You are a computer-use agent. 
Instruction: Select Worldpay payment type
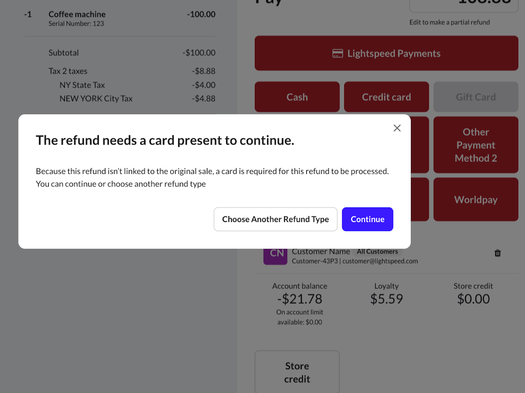pos(475,200)
